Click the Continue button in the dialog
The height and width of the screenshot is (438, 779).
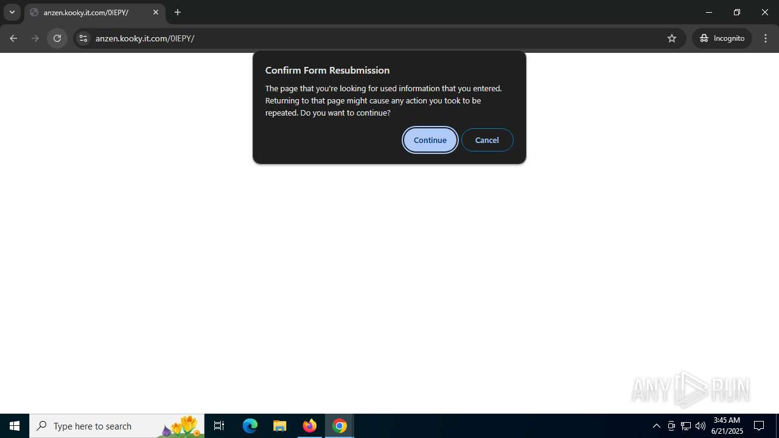coord(430,140)
